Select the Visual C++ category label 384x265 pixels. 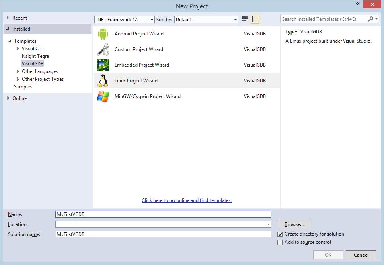(33, 49)
